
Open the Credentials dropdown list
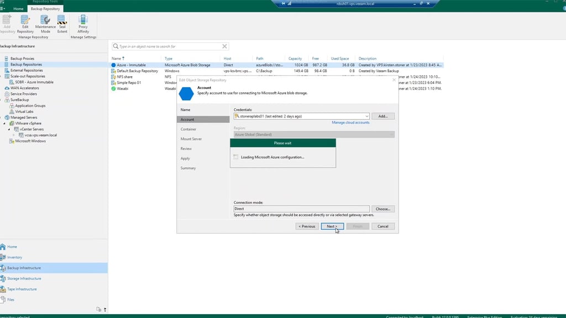pyautogui.click(x=366, y=116)
